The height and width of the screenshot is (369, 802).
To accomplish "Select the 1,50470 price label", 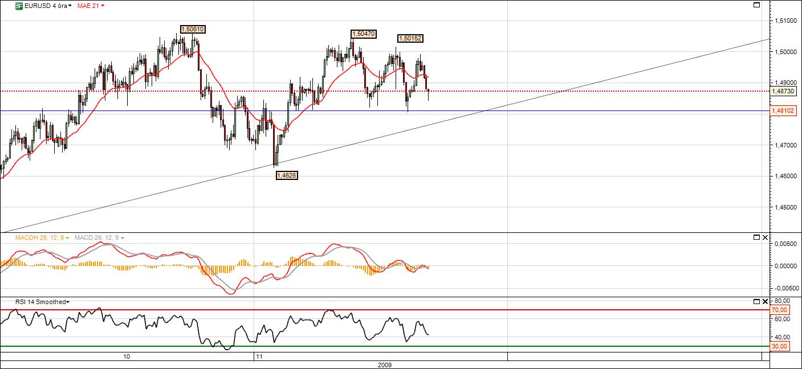I will tap(363, 34).
